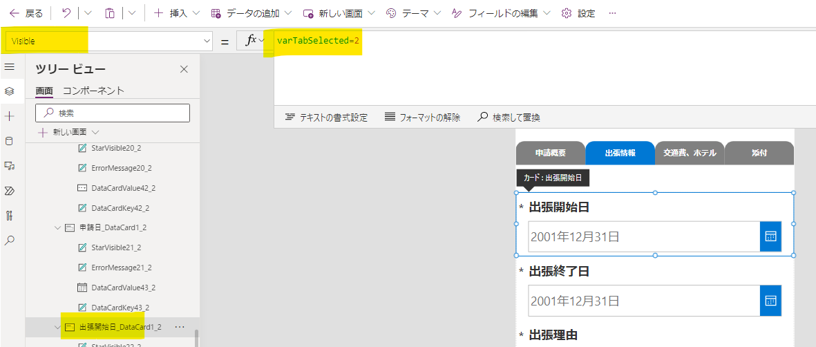The width and height of the screenshot is (816, 347).
Task: Click フォーマットの解除 remove formatting
Action: click(x=422, y=118)
